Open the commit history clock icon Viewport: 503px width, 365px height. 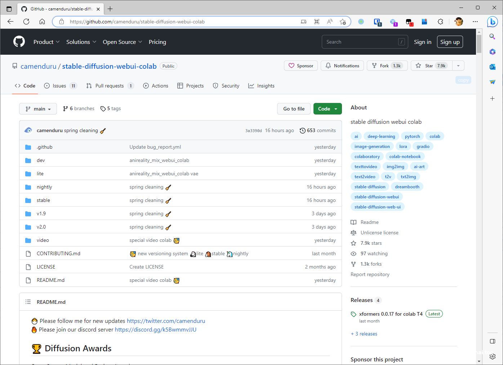[x=303, y=131]
